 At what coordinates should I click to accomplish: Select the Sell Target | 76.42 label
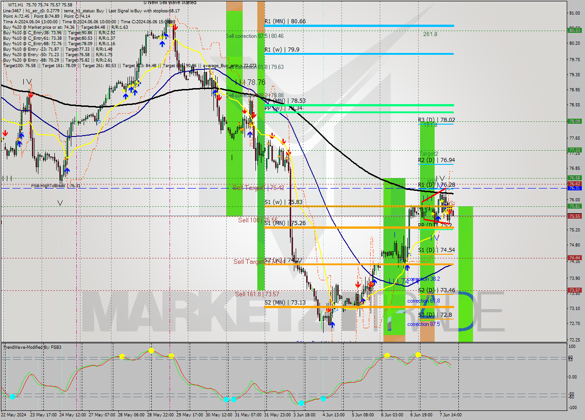click(x=258, y=188)
